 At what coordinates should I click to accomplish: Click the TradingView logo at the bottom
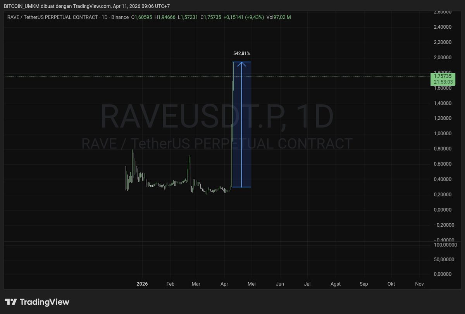coord(37,302)
